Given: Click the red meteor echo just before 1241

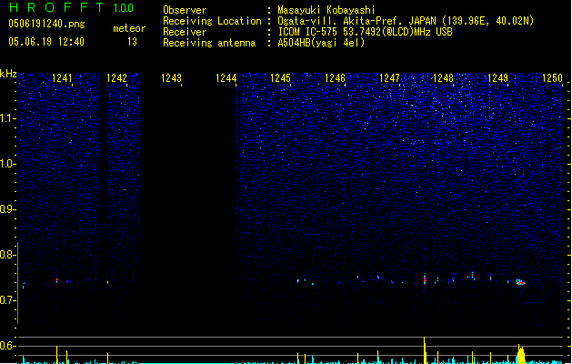Looking at the screenshot, I should pyautogui.click(x=57, y=280).
